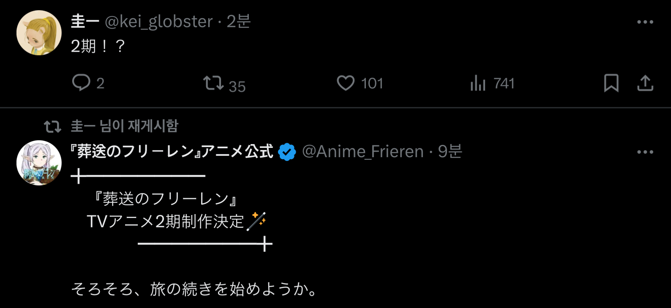Image resolution: width=671 pixels, height=308 pixels.
Task: Open the more options menu on kei_globster's post
Action: 645,22
